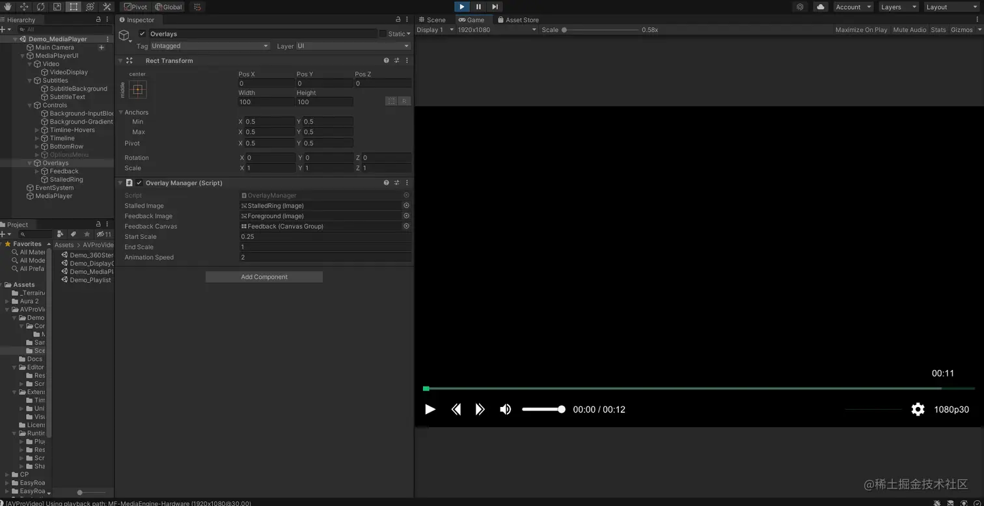Lock the Hierarchy panel
The image size is (984, 506).
coord(98,20)
